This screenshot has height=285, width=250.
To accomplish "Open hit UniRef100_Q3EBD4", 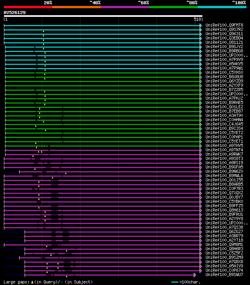I will point(224,38).
